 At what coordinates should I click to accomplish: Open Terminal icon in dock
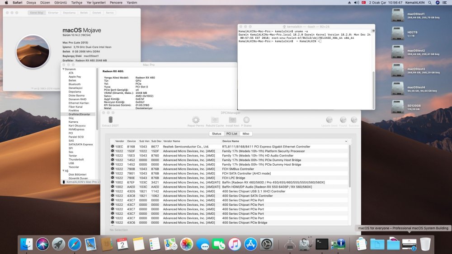click(322, 244)
